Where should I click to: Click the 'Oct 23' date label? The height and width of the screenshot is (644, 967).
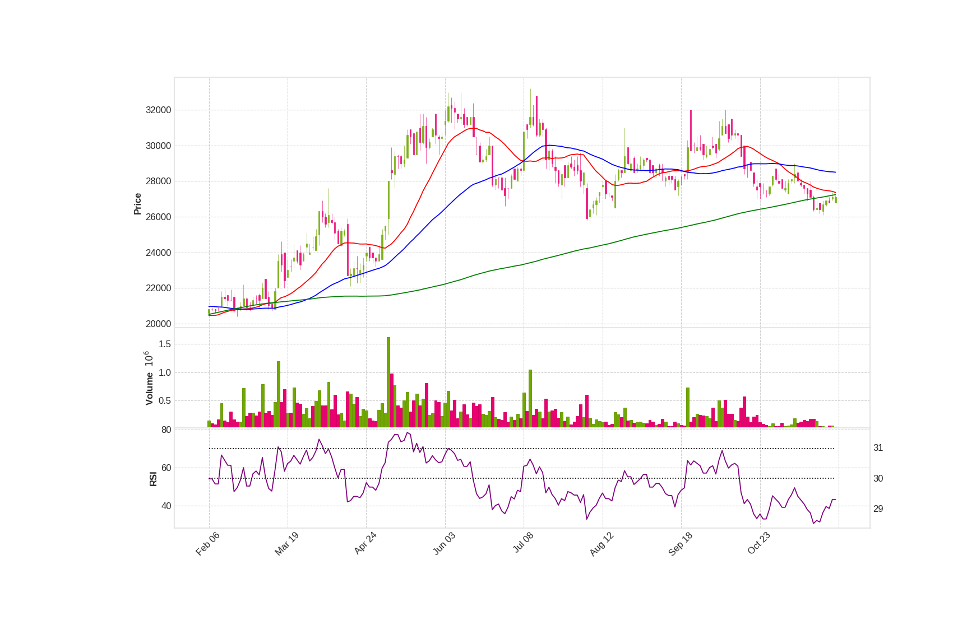[x=759, y=543]
